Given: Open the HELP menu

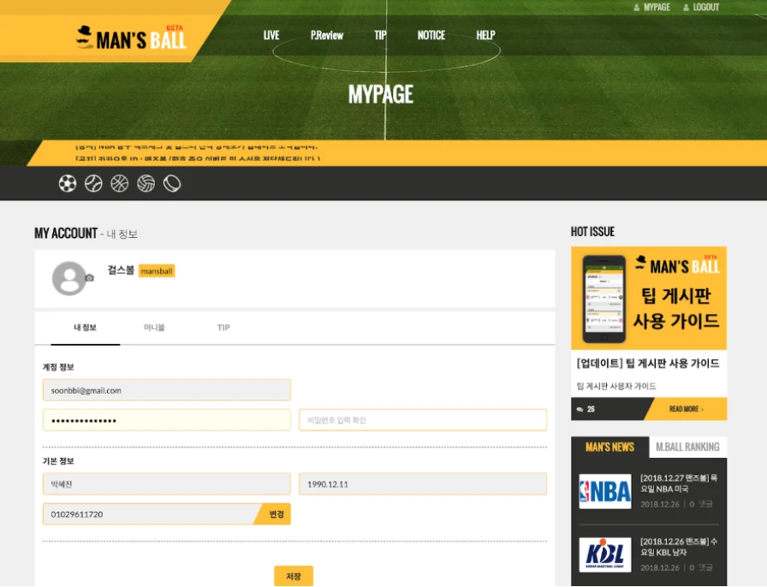Looking at the screenshot, I should pyautogui.click(x=485, y=35).
